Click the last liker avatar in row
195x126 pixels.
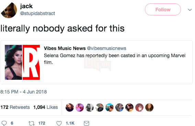(x=149, y=108)
